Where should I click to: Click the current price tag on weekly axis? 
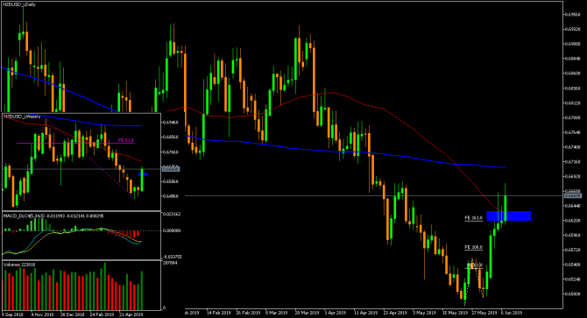click(x=171, y=169)
